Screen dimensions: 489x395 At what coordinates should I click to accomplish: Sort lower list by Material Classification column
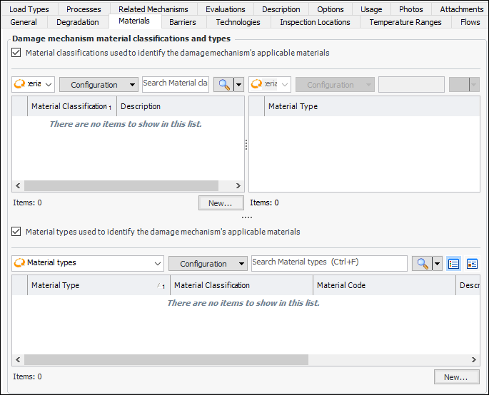(241, 285)
